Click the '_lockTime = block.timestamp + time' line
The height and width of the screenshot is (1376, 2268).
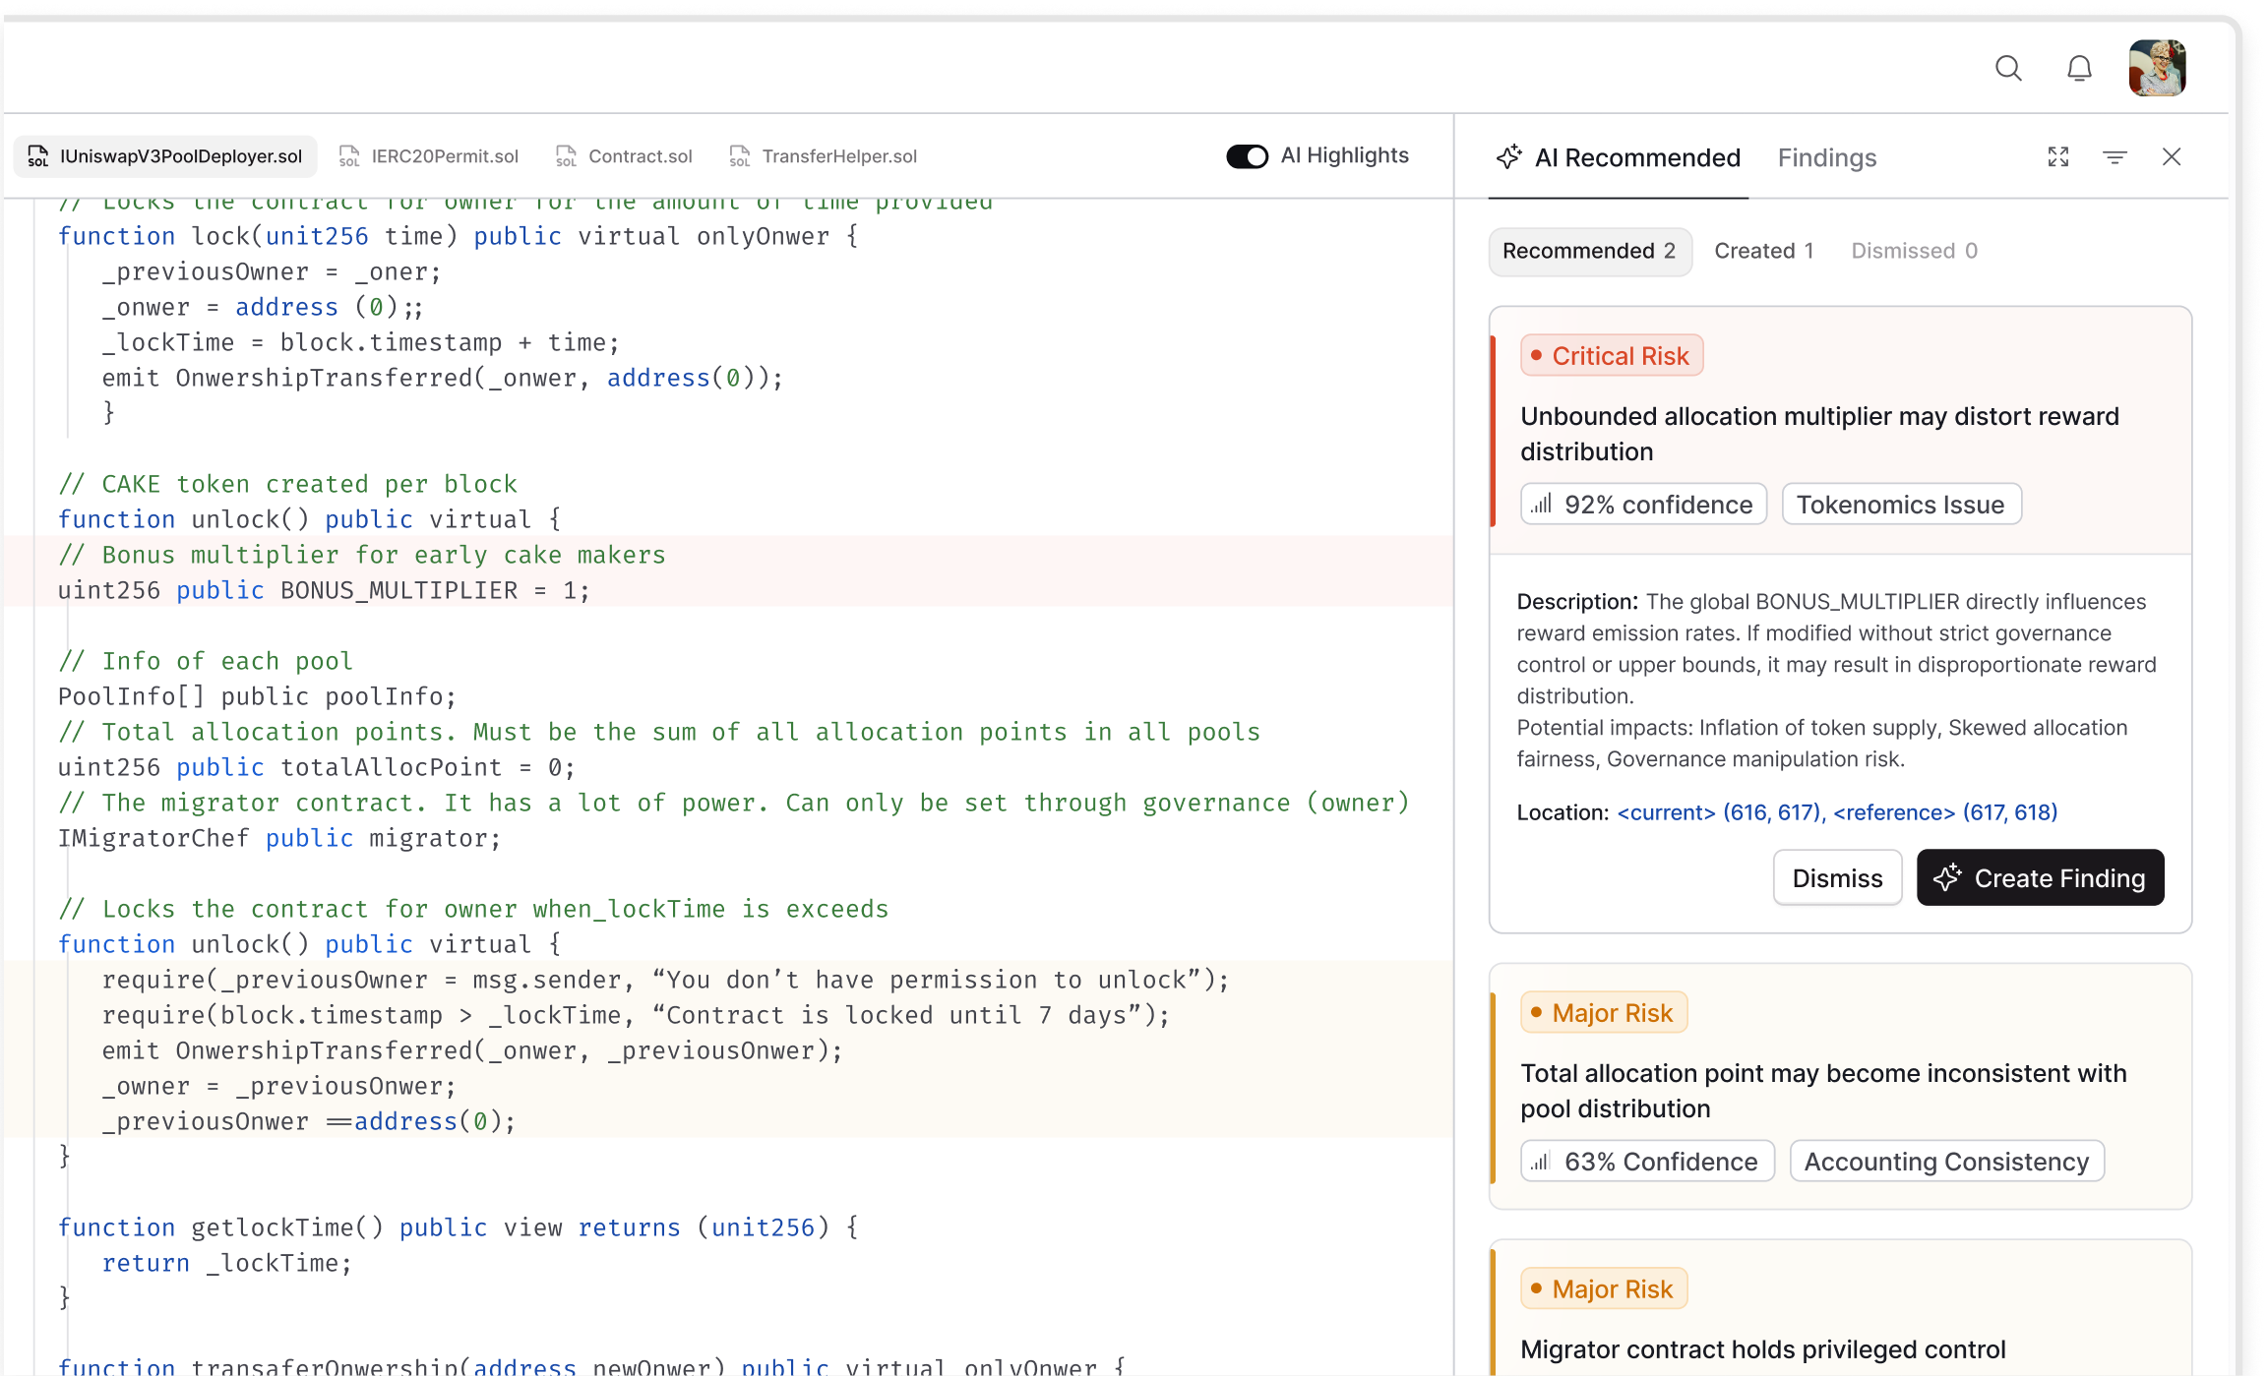(x=360, y=342)
